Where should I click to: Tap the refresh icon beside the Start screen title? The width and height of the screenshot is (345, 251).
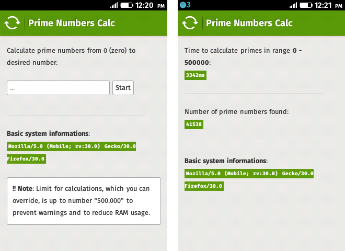[12, 23]
